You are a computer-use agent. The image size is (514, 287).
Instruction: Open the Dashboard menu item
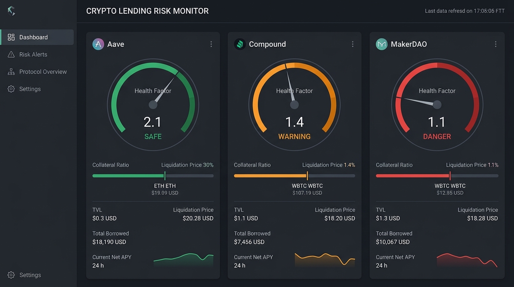tap(37, 37)
